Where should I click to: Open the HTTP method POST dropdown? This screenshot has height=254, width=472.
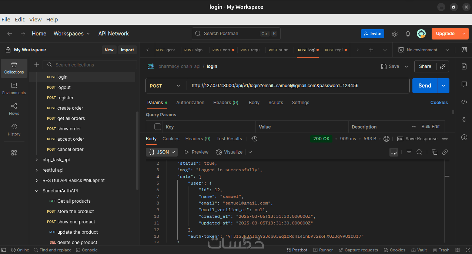click(165, 86)
